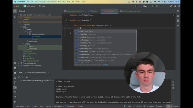This screenshot has height=108, width=193.
Task: Select the resources folder under main
Action: click(x=32, y=41)
